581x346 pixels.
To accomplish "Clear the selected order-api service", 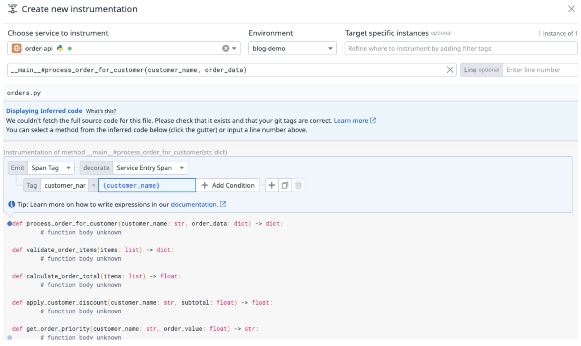I will pos(226,48).
